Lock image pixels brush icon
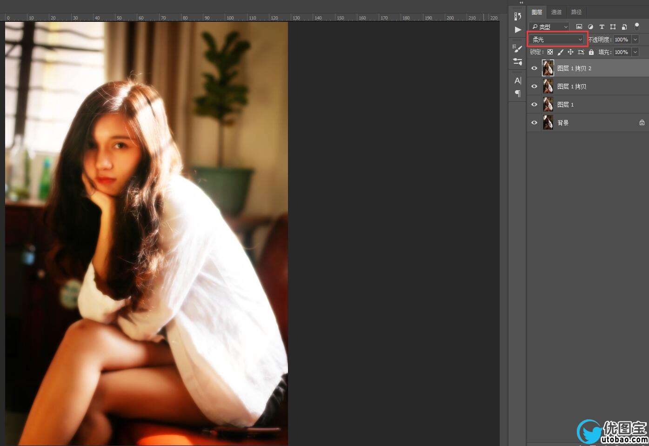649x446 pixels. 561,52
